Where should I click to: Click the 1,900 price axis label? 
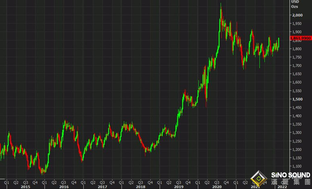297,32
